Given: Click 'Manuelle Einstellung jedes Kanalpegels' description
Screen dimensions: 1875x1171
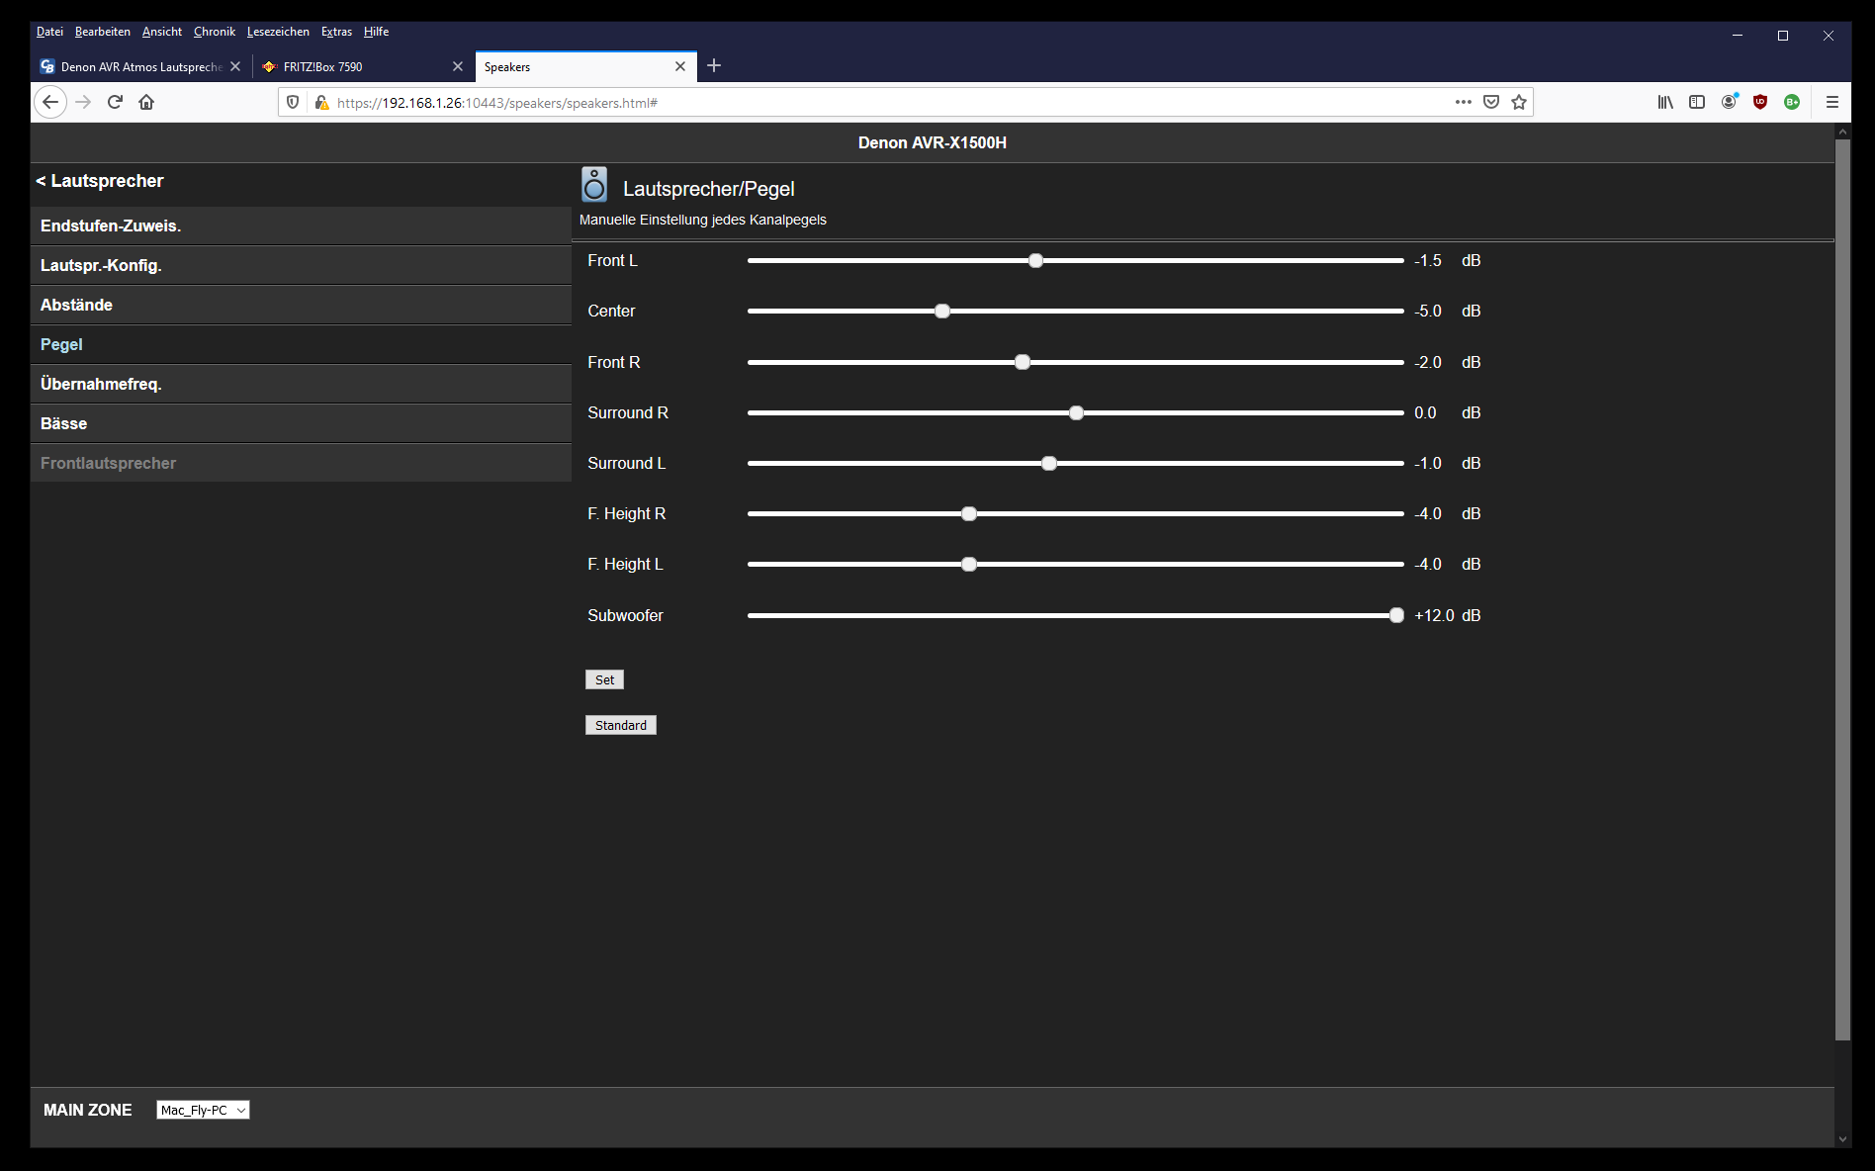Looking at the screenshot, I should click(x=703, y=220).
